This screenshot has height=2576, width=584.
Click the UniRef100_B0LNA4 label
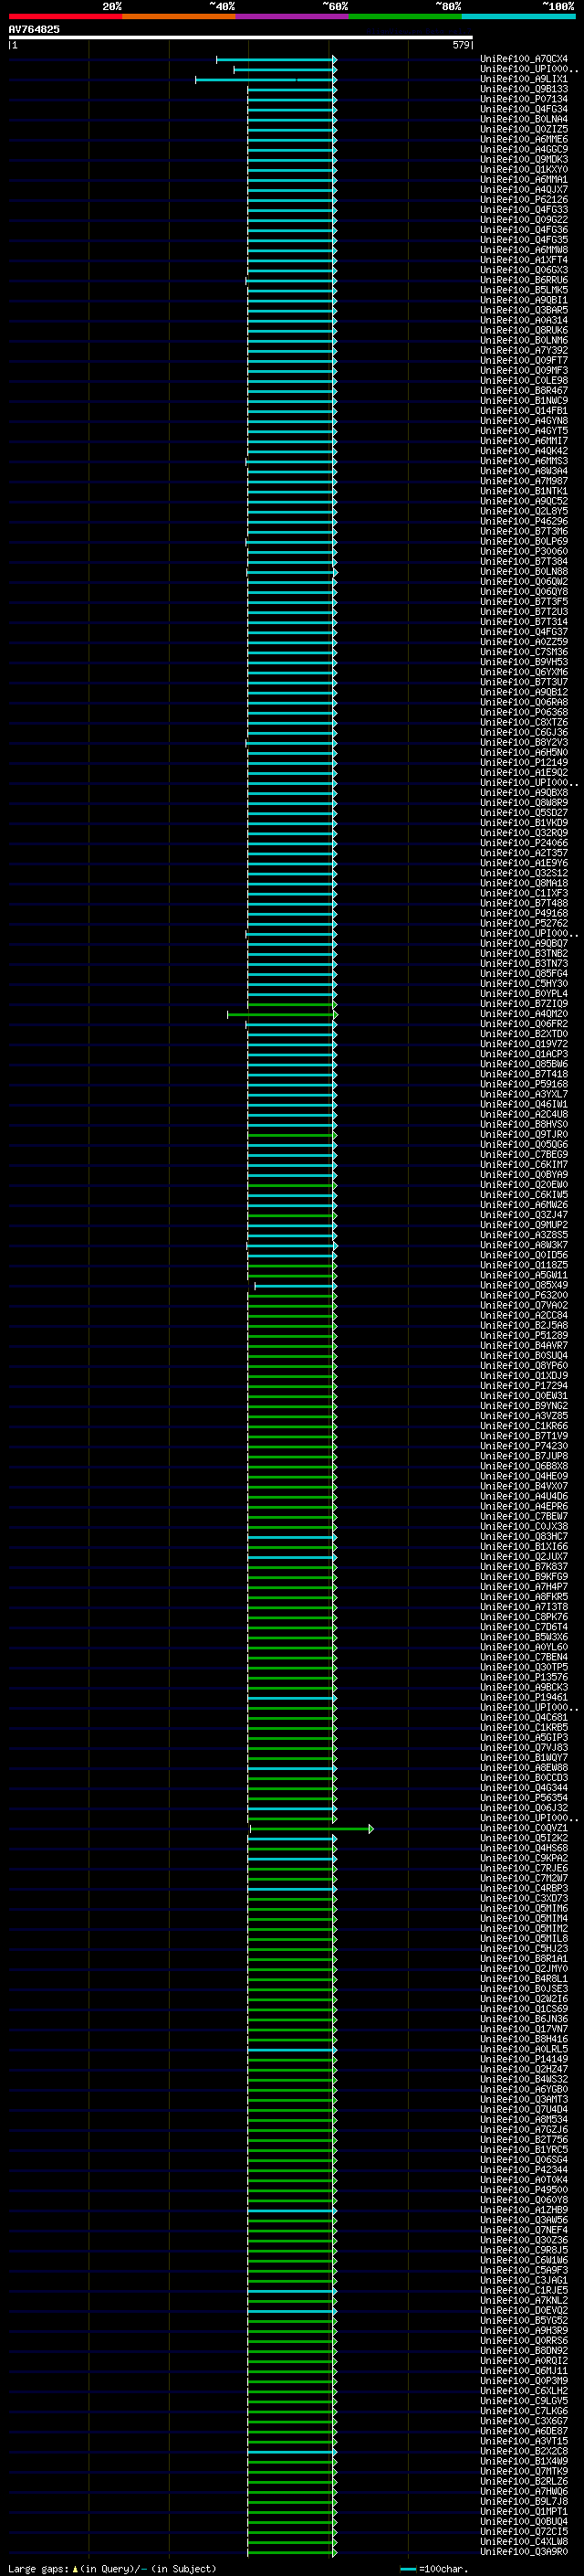[x=523, y=119]
